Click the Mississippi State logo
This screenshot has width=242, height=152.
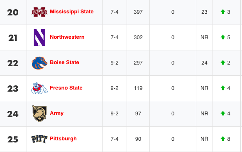[x=39, y=12]
